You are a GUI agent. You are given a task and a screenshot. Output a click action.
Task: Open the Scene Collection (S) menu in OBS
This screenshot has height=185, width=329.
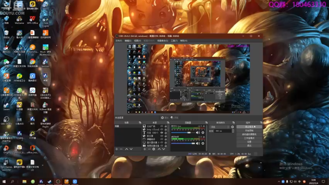pyautogui.click(x=162, y=41)
